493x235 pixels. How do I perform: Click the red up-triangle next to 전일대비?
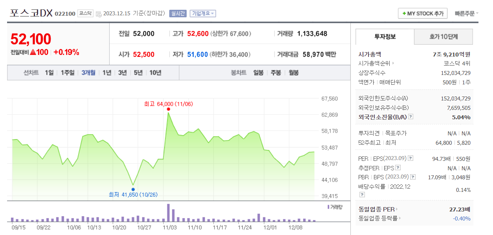(33, 52)
